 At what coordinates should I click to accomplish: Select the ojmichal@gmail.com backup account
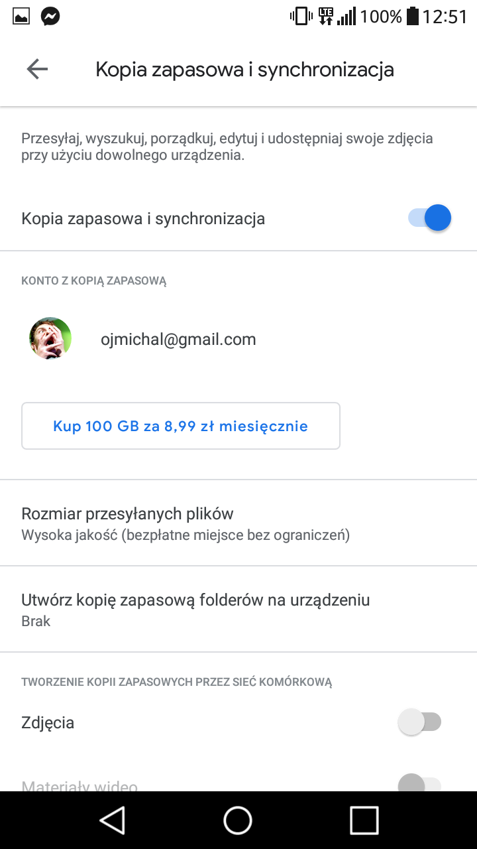178,340
